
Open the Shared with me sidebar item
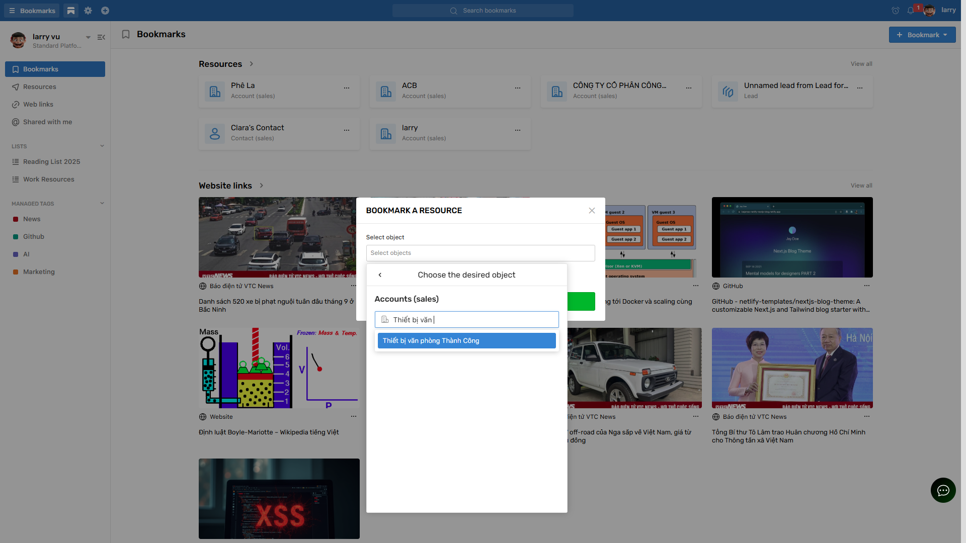pos(47,122)
